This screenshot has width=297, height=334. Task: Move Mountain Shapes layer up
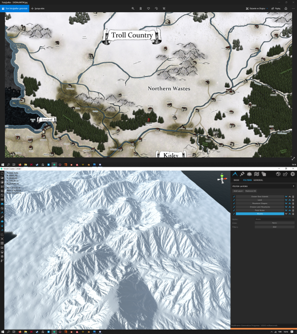[x=290, y=204]
